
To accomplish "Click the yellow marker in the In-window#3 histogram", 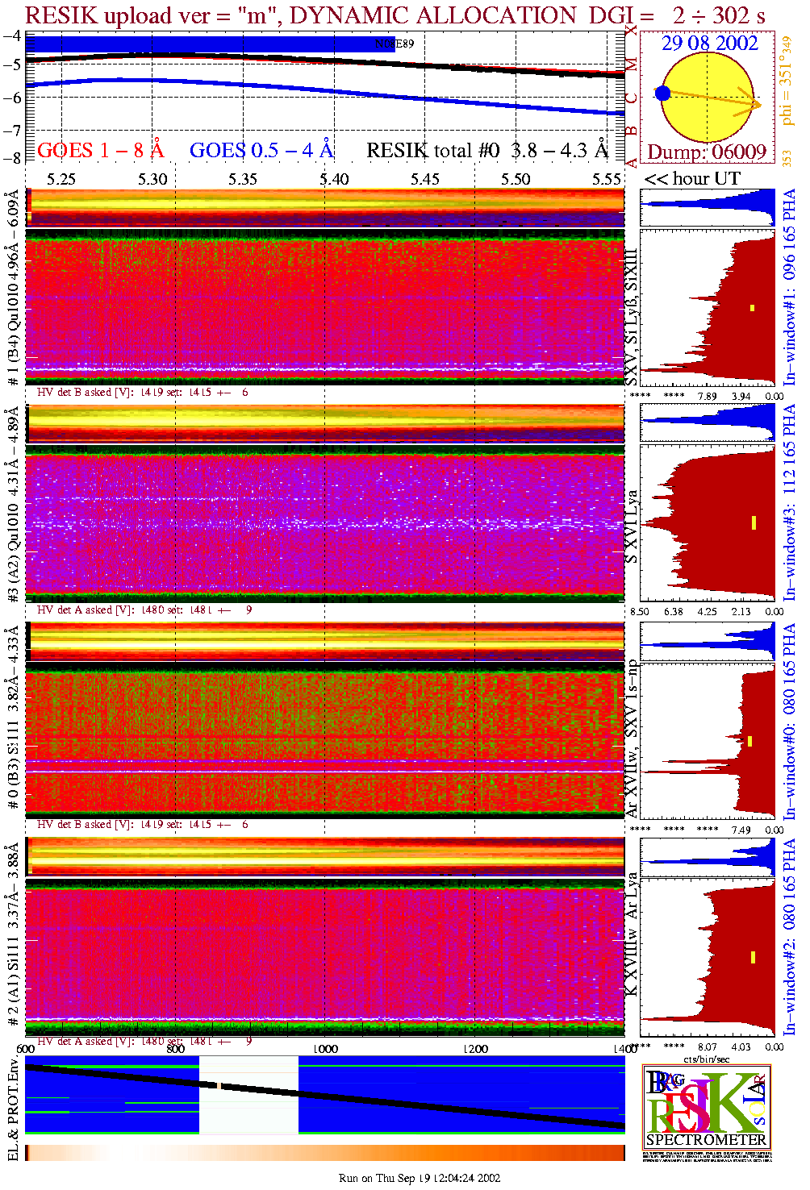I will [x=754, y=522].
